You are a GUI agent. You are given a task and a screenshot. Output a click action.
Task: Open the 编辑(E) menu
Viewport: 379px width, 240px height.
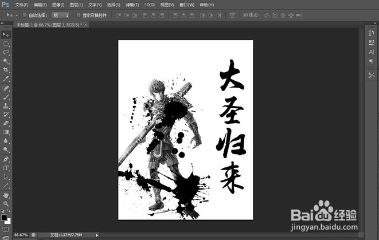[x=40, y=5]
